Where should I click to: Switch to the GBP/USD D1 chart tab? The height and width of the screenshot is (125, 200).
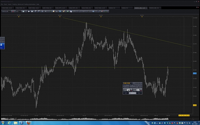(x=48, y=8)
